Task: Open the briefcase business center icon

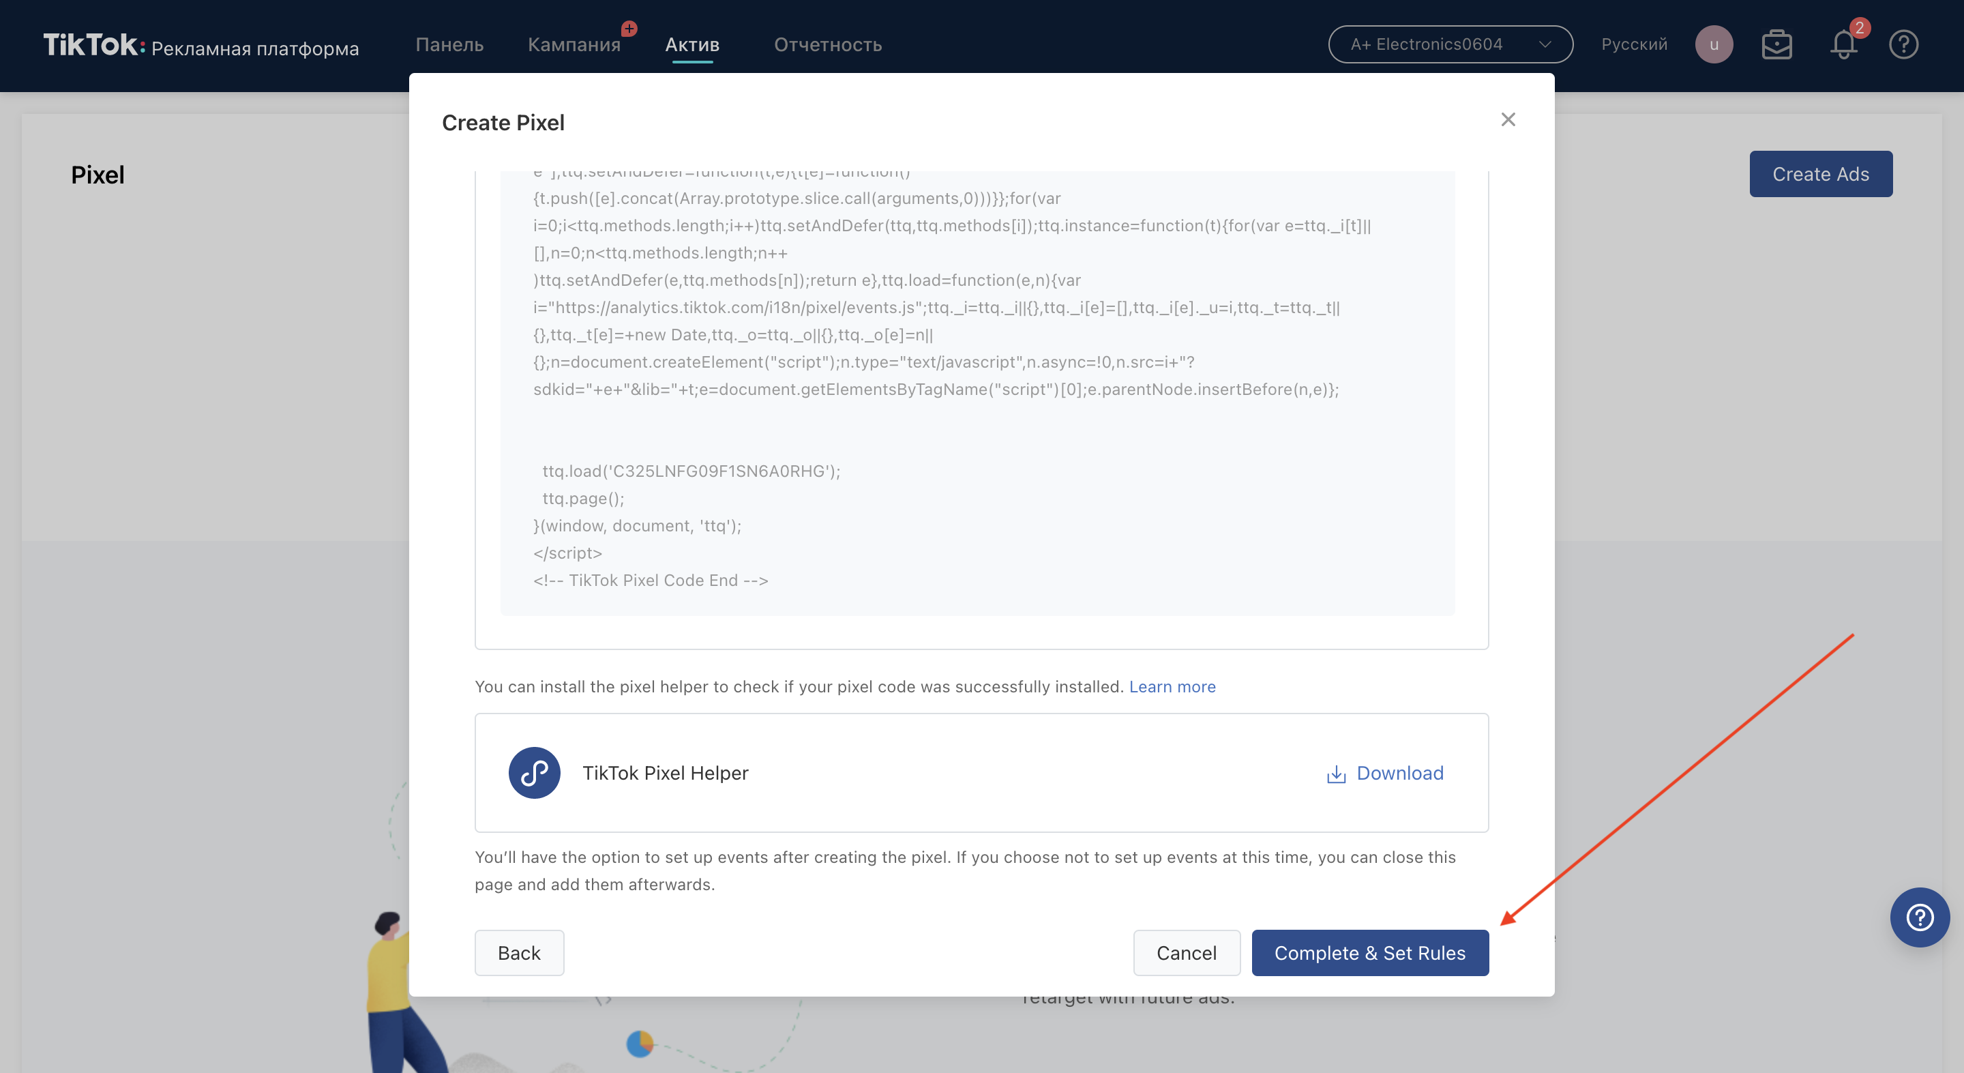Action: (1776, 44)
